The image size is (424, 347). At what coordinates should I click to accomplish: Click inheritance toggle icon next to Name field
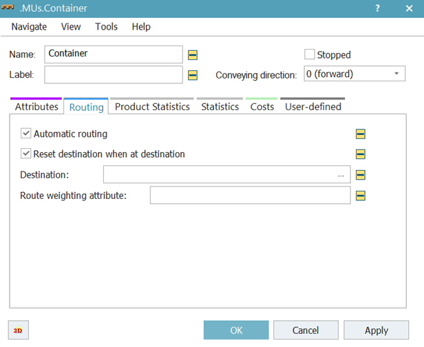pos(193,54)
